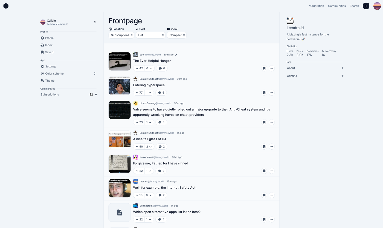The image size is (383, 228).
Task: Click the edit pencil on the cats post
Action: point(176,55)
